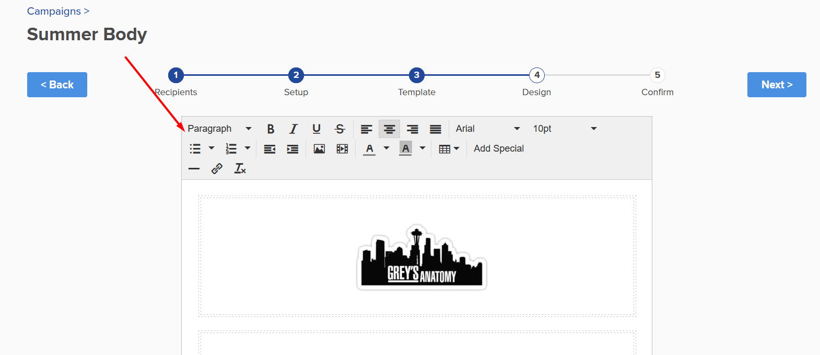Open the Arial font family dropdown
Image resolution: width=820 pixels, height=355 pixels.
point(488,129)
